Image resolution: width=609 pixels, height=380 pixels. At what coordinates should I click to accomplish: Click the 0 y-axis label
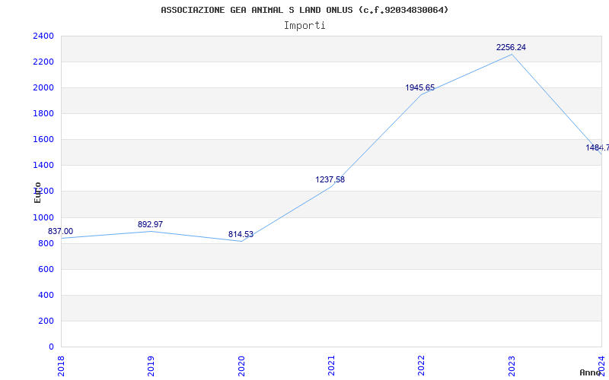[x=51, y=347]
